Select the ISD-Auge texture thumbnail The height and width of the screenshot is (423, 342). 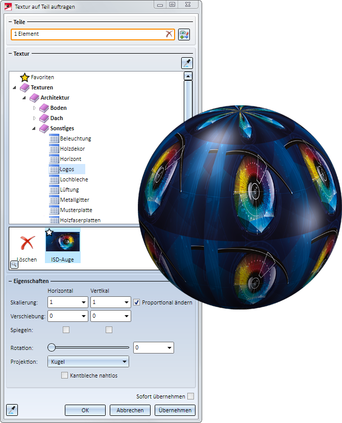(62, 246)
